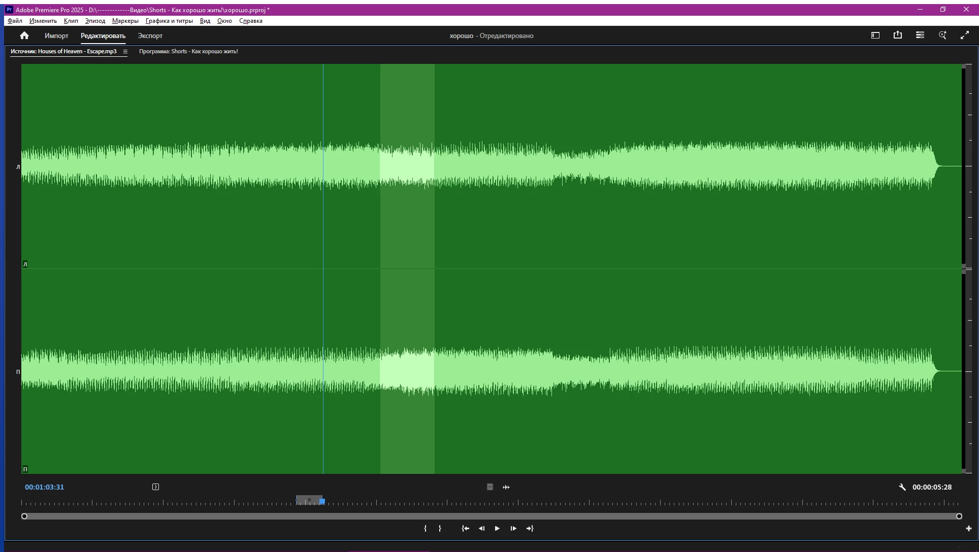Viewport: 979px width, 552px height.
Task: Open Source panel hamburger menu
Action: (x=125, y=52)
